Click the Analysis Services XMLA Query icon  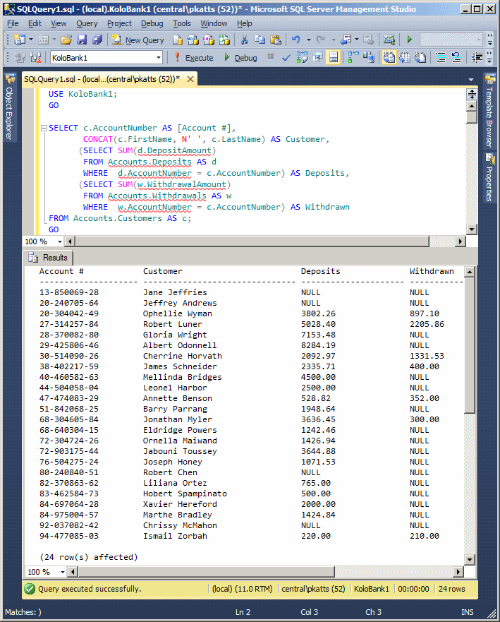[224, 40]
